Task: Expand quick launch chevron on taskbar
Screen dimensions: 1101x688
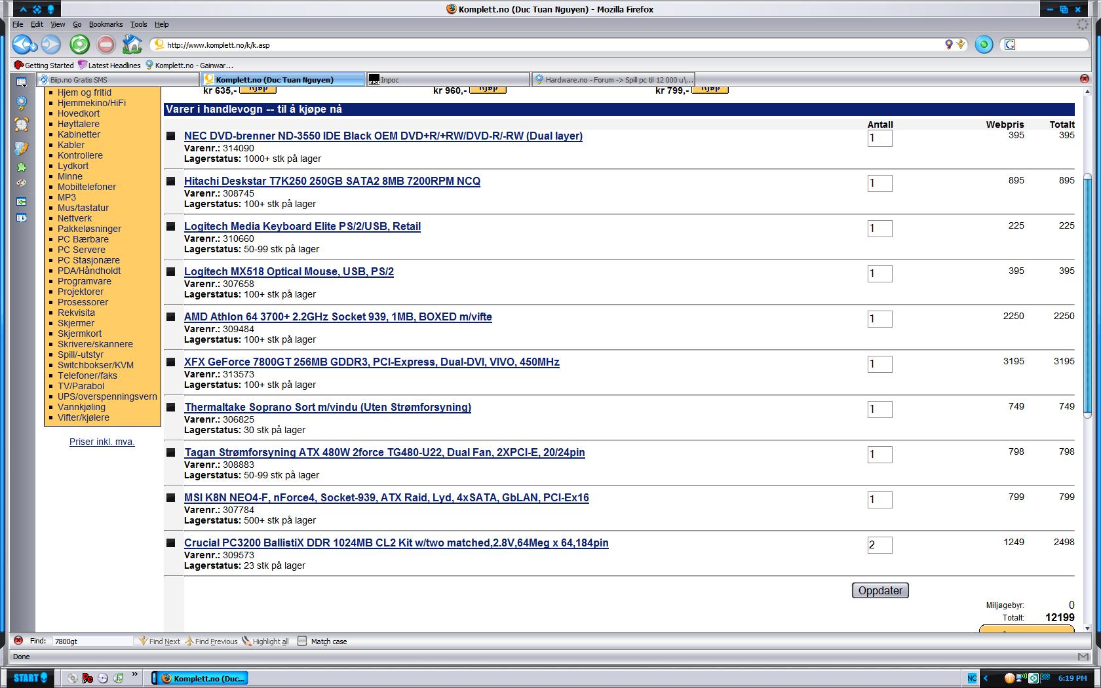Action: (135, 674)
